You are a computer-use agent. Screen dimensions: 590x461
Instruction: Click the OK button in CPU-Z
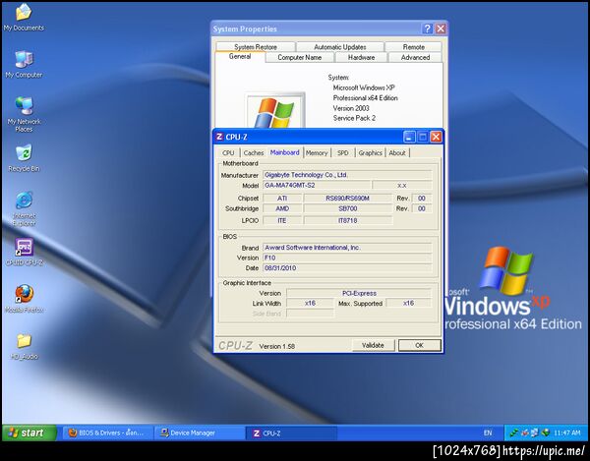420,345
